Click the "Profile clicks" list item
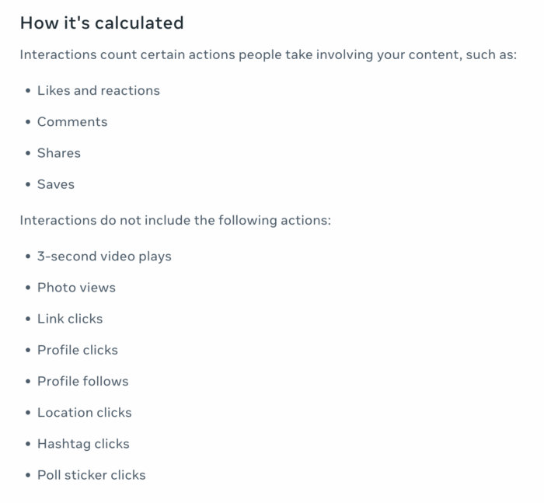 (78, 350)
